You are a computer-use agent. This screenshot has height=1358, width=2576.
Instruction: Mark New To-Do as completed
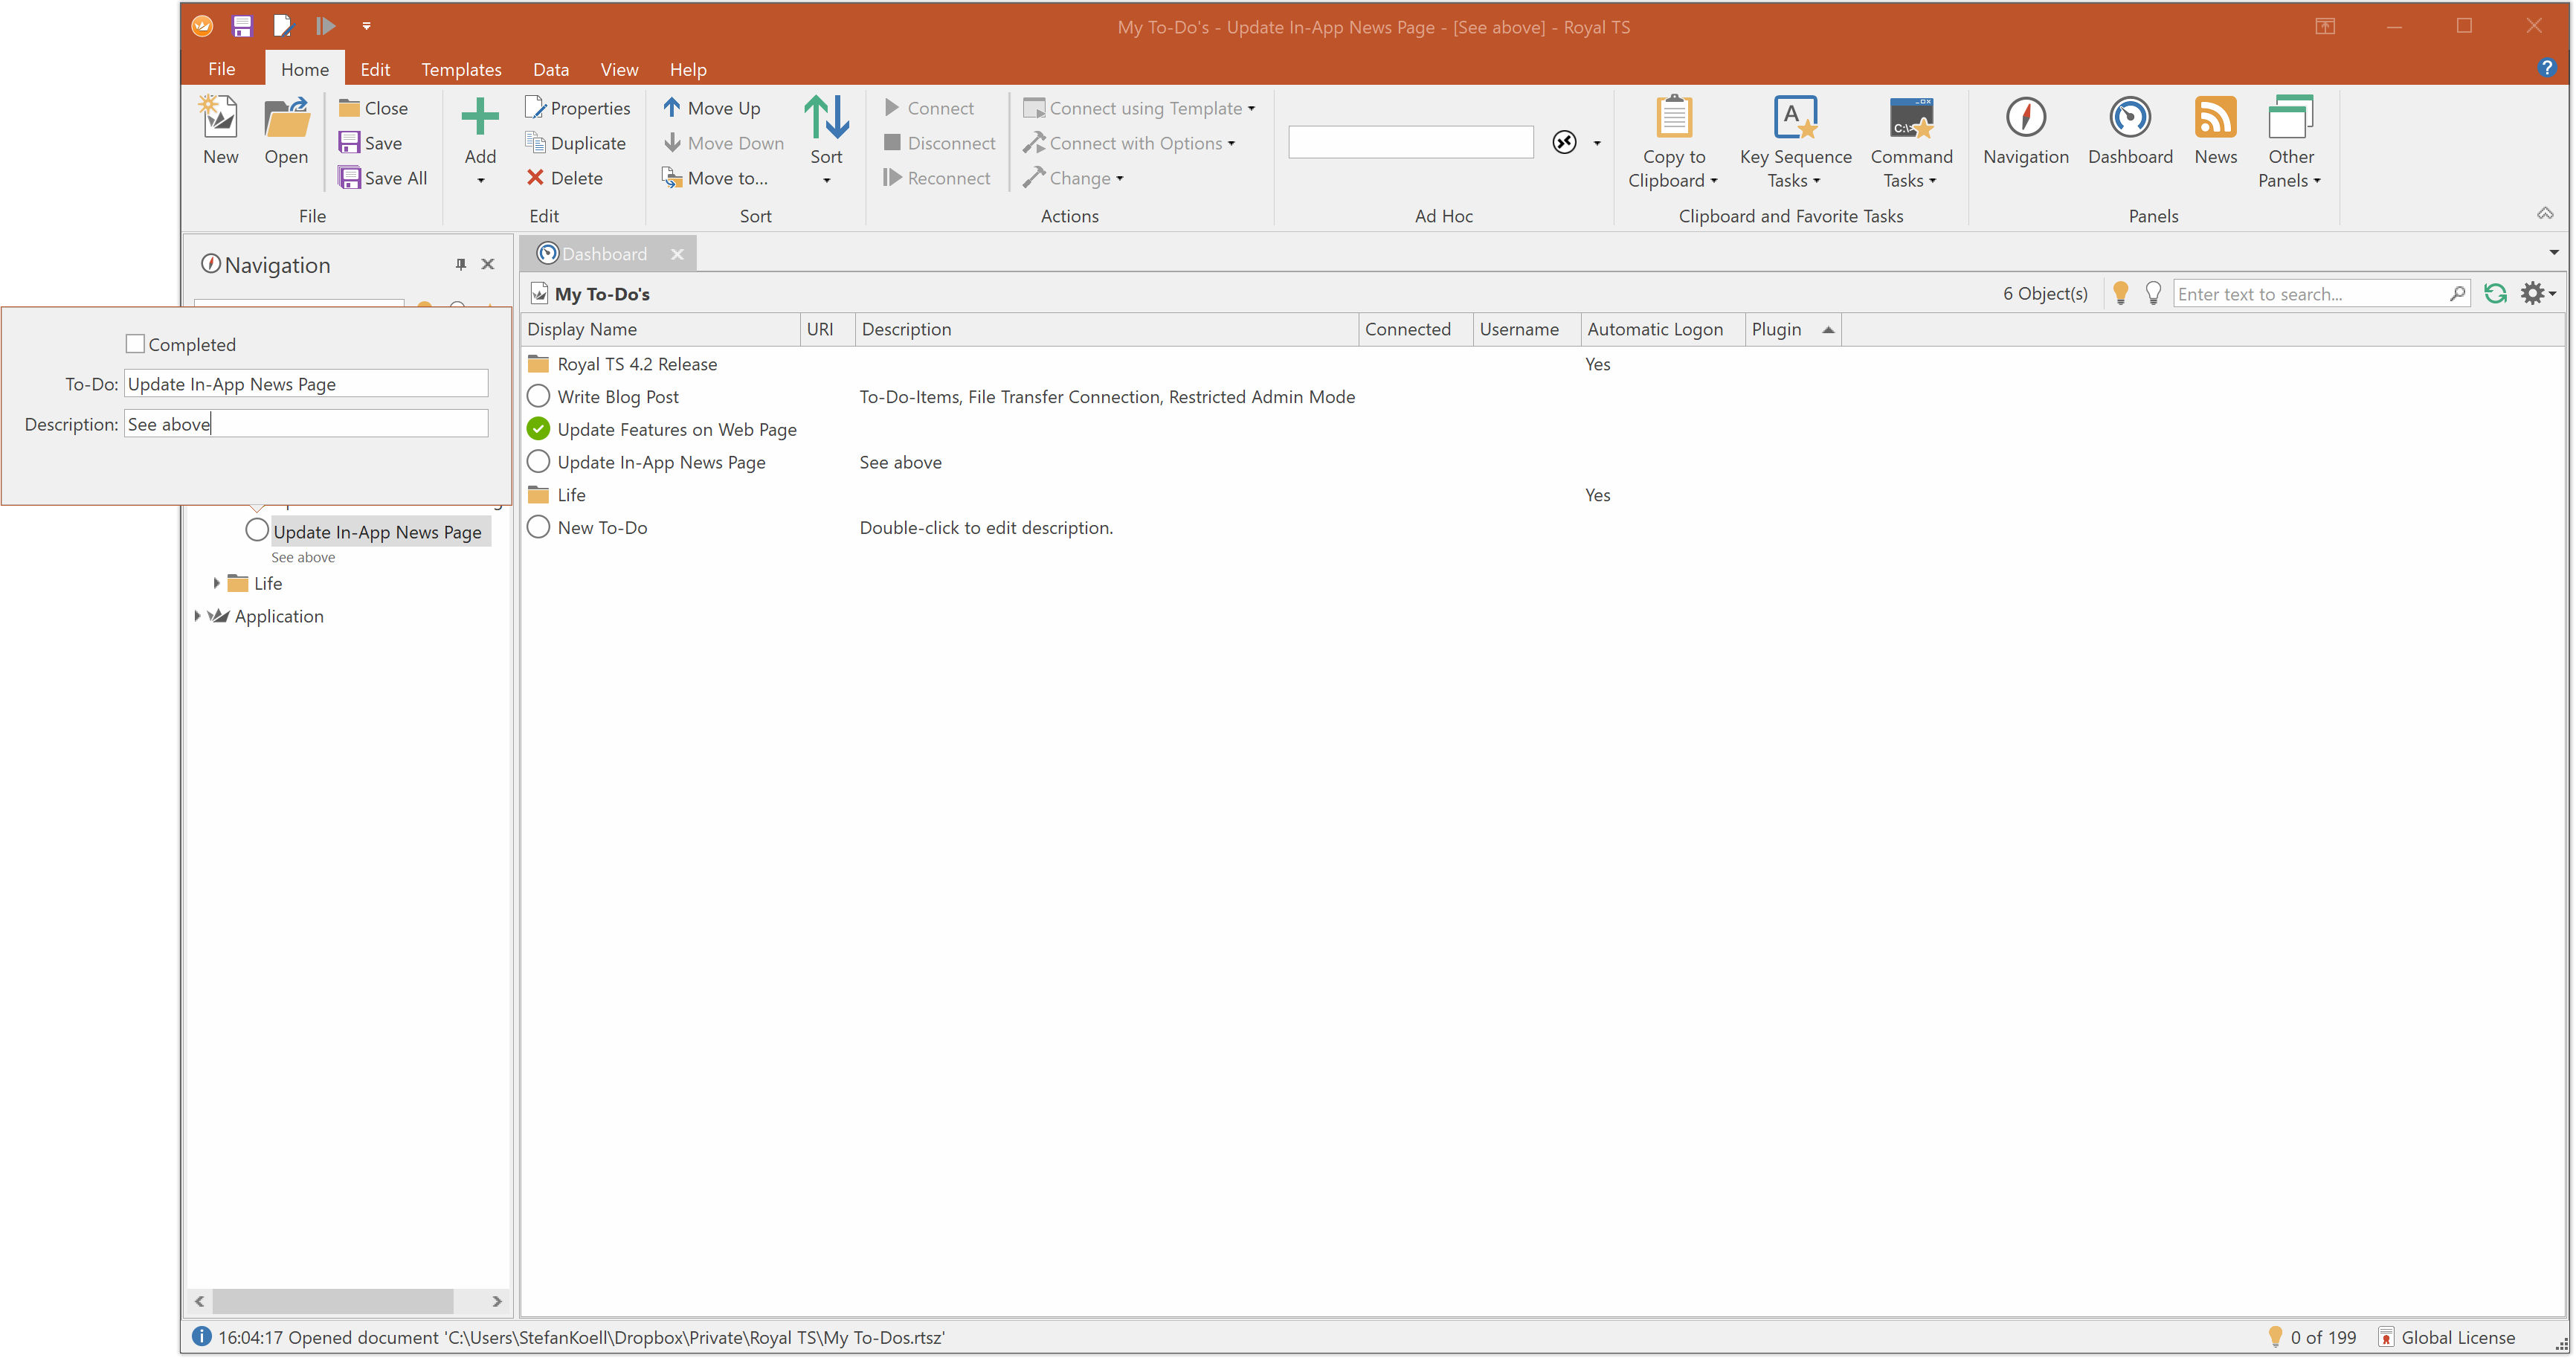click(538, 527)
